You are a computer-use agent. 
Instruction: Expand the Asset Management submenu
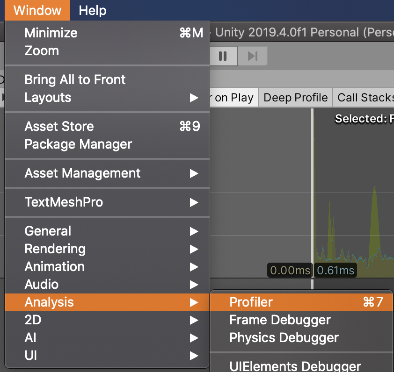(107, 173)
